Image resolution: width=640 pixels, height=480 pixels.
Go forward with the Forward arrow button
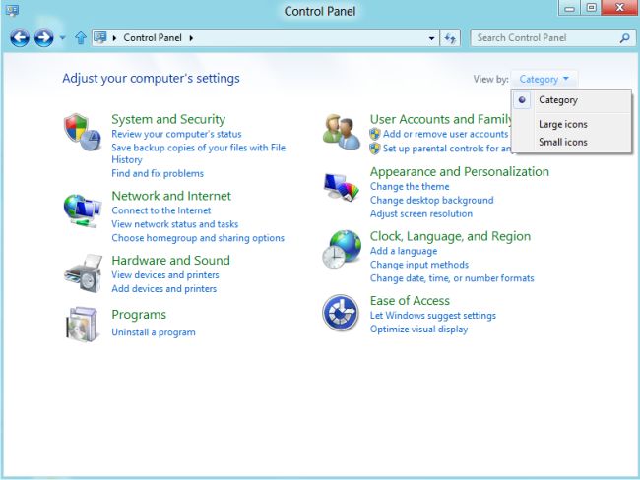click(x=44, y=38)
